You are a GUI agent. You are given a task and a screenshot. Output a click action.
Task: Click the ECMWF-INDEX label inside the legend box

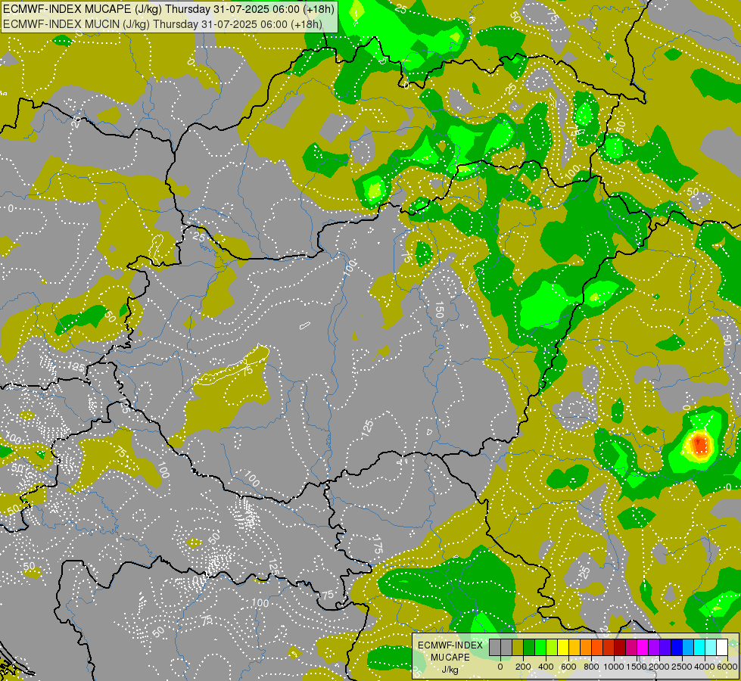tap(450, 645)
